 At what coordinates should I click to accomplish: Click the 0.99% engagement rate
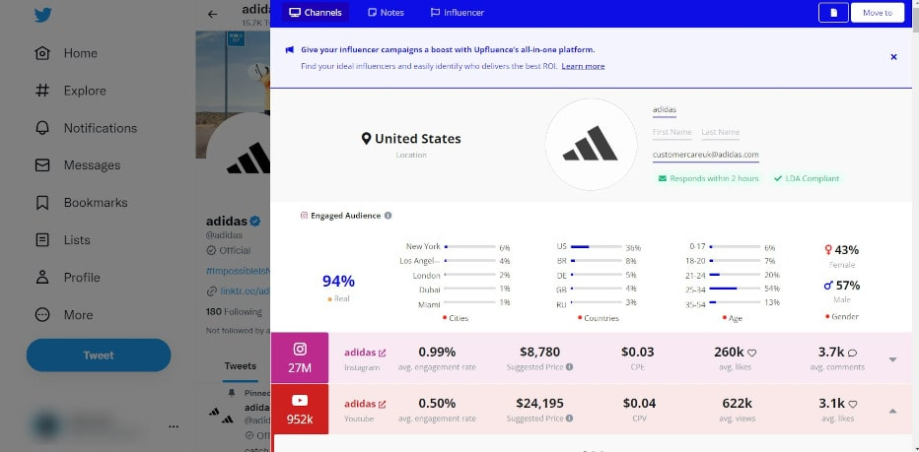(437, 352)
